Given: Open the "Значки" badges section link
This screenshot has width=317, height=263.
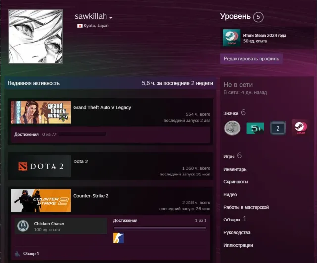Looking at the screenshot, I should pyautogui.click(x=231, y=113).
